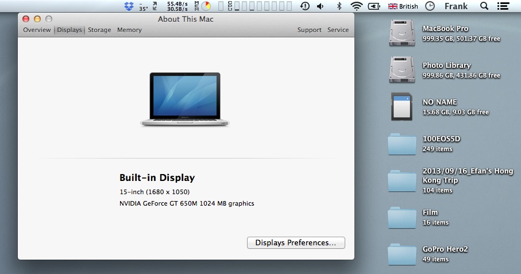Click the "16 items" label

(435, 222)
